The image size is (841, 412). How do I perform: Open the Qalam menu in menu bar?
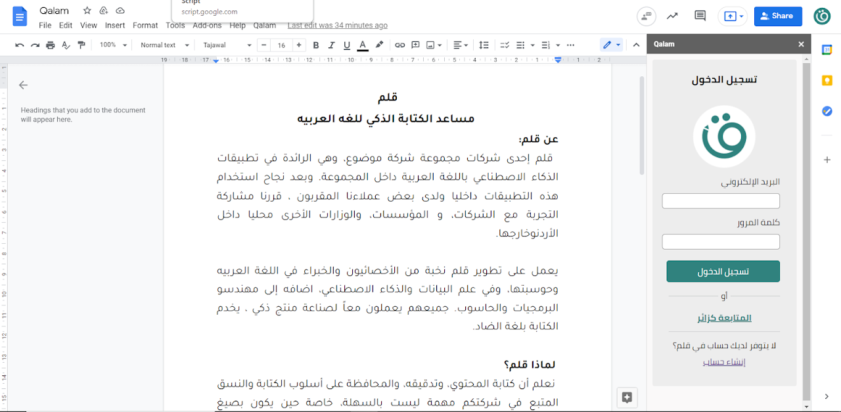265,26
